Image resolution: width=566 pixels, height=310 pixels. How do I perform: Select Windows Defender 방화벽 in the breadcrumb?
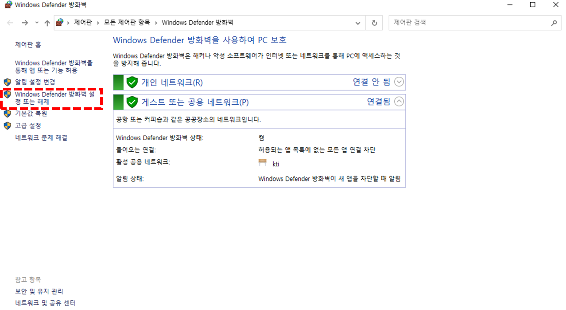coord(198,23)
